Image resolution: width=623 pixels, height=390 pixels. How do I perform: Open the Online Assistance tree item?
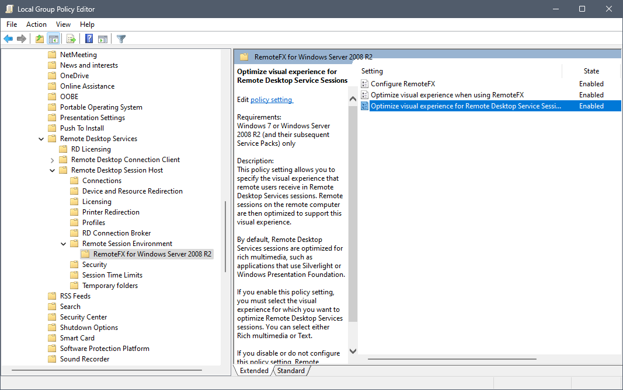pos(87,86)
